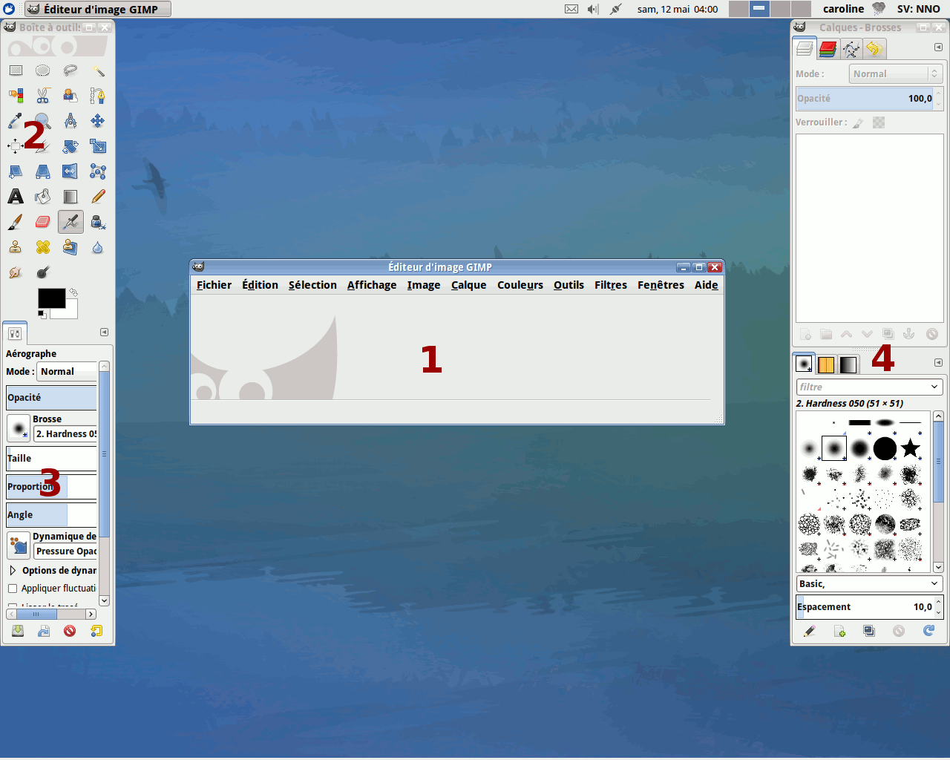Select the Rectangle Select tool
The width and height of the screenshot is (950, 760).
click(16, 71)
